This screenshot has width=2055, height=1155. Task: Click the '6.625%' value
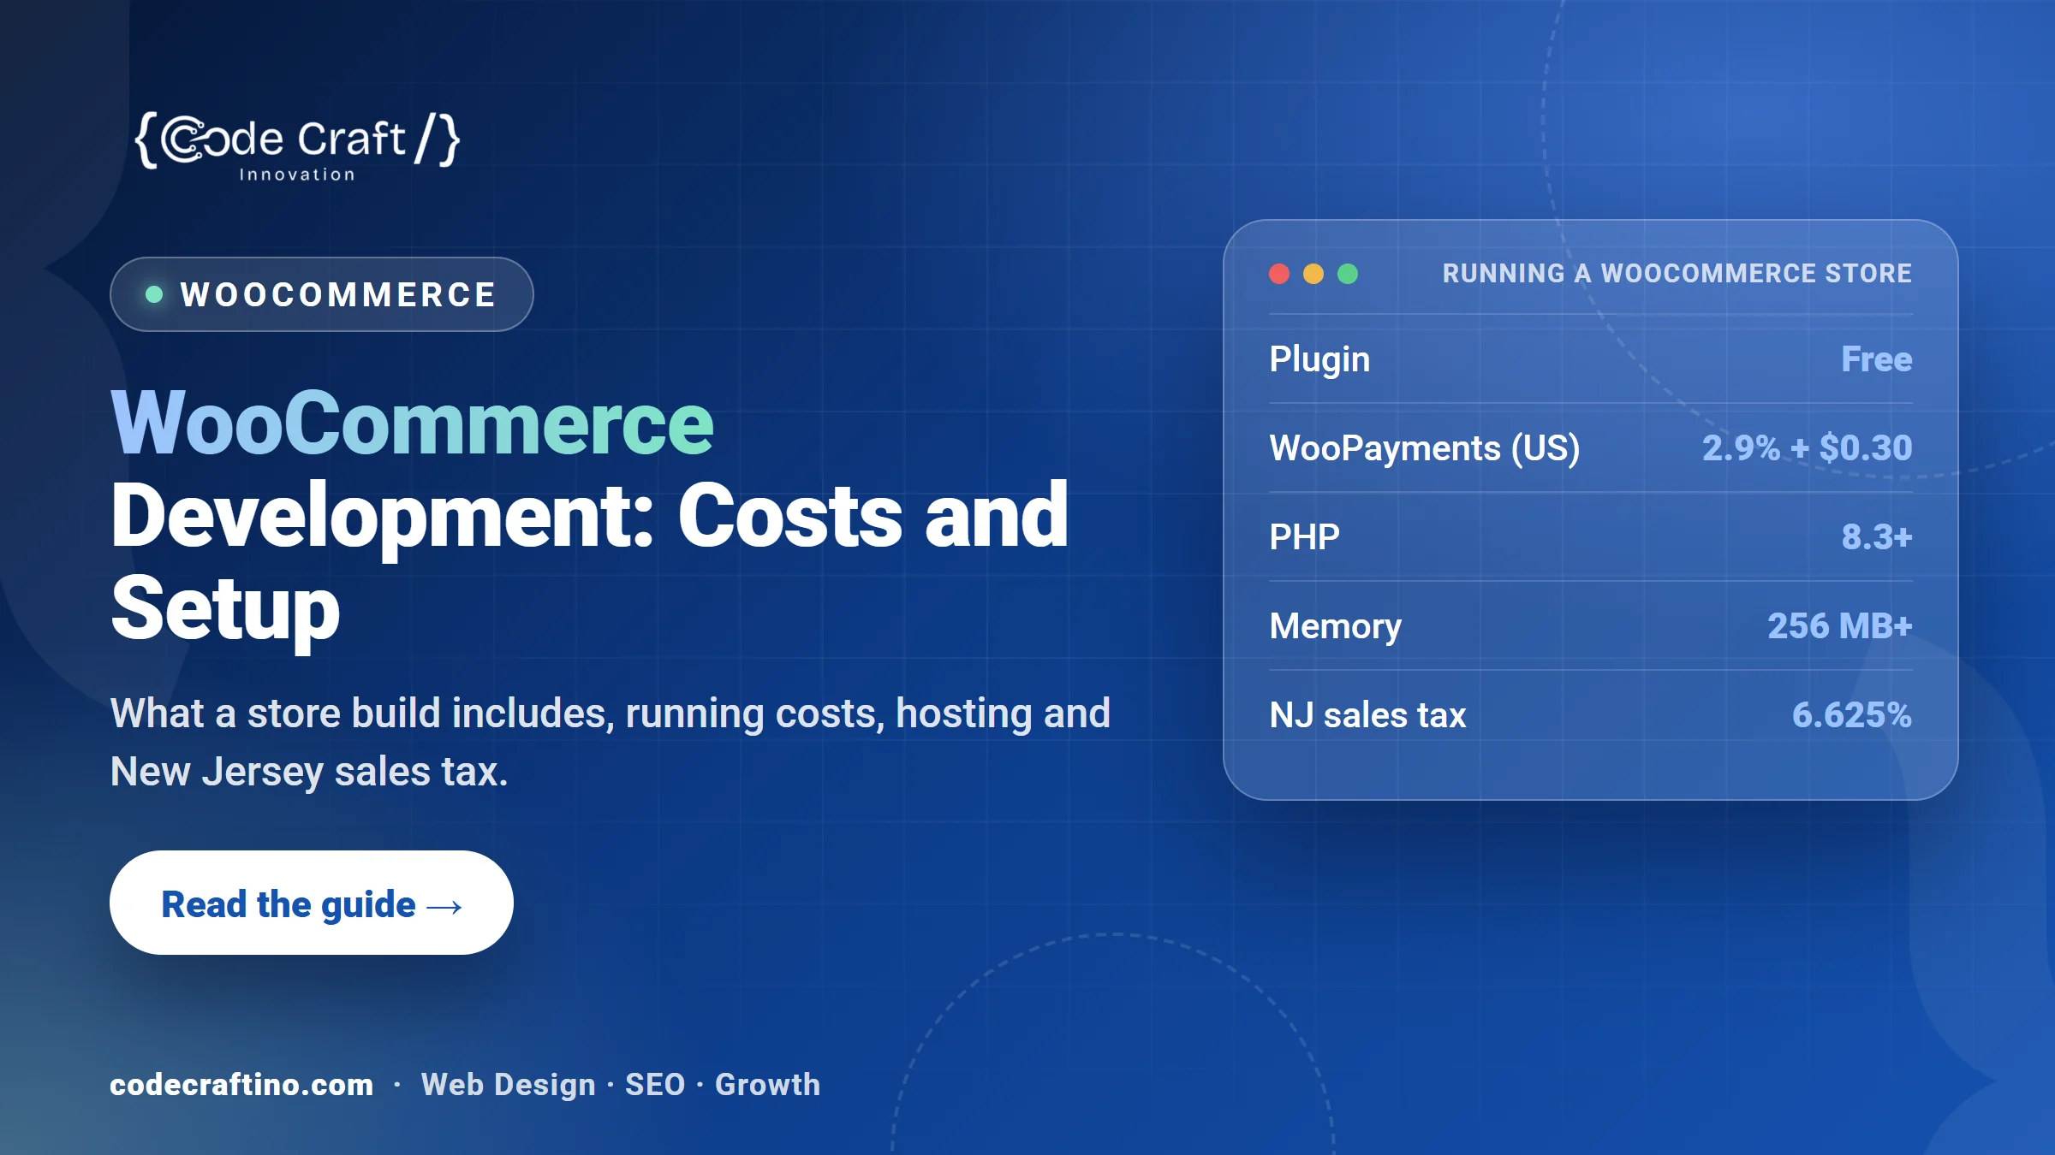coord(1852,715)
